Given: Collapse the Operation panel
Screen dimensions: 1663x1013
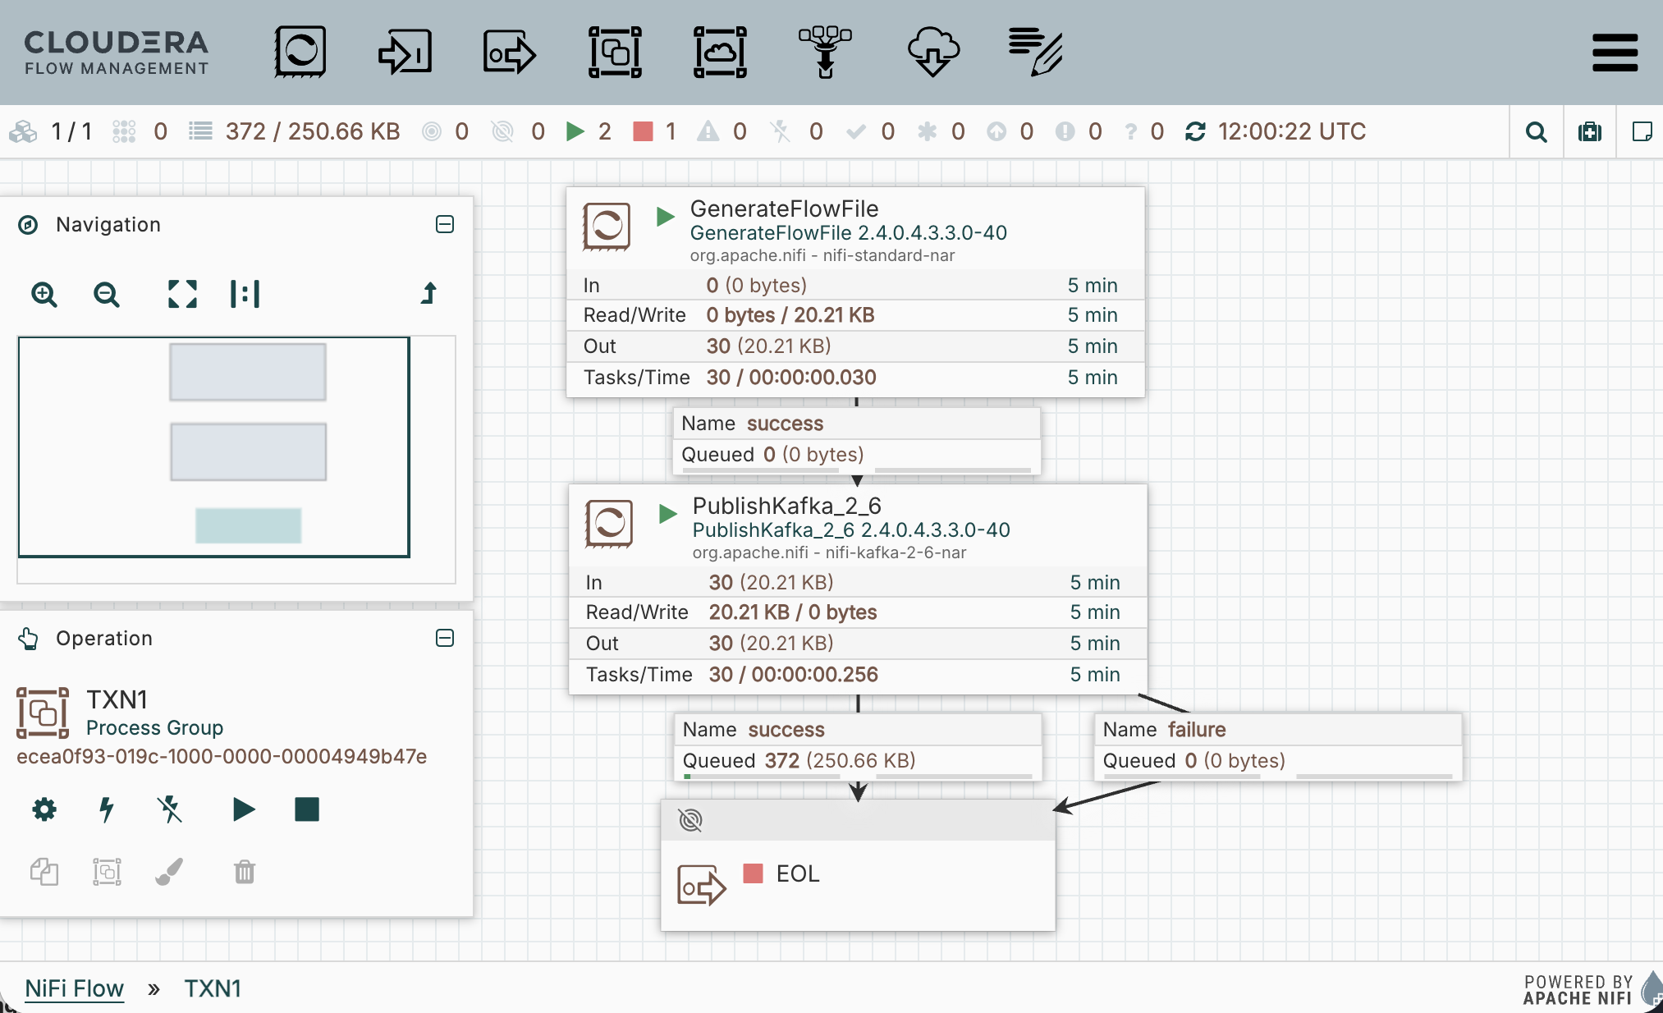Looking at the screenshot, I should click(x=445, y=639).
